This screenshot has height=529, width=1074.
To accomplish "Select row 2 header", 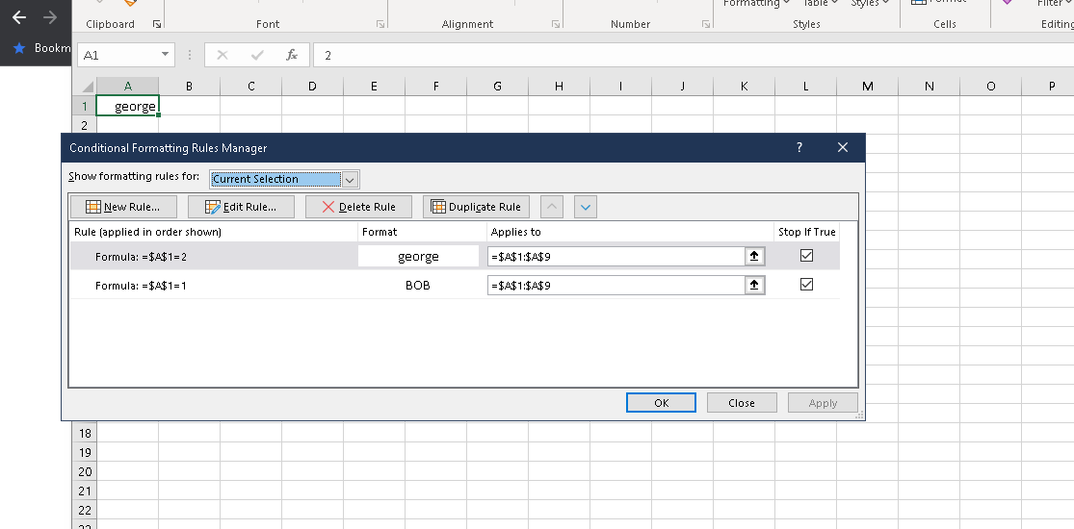I will pyautogui.click(x=85, y=125).
